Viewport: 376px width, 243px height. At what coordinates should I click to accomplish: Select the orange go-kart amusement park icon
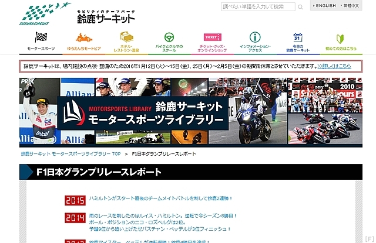83,37
